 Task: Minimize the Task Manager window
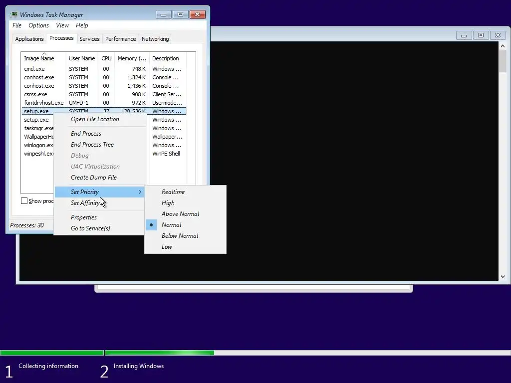(x=163, y=14)
